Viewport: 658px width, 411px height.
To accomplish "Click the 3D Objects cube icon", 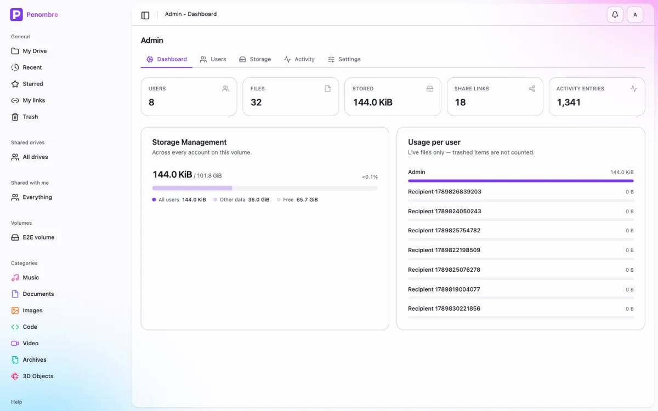I will click(x=15, y=376).
